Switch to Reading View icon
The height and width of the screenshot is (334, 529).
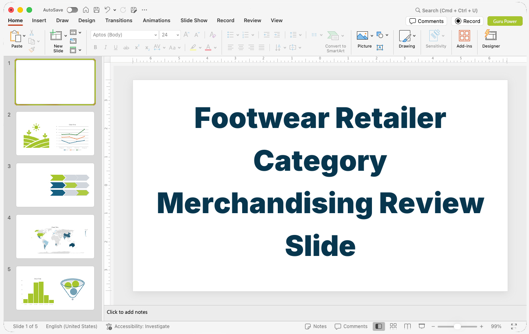408,326
